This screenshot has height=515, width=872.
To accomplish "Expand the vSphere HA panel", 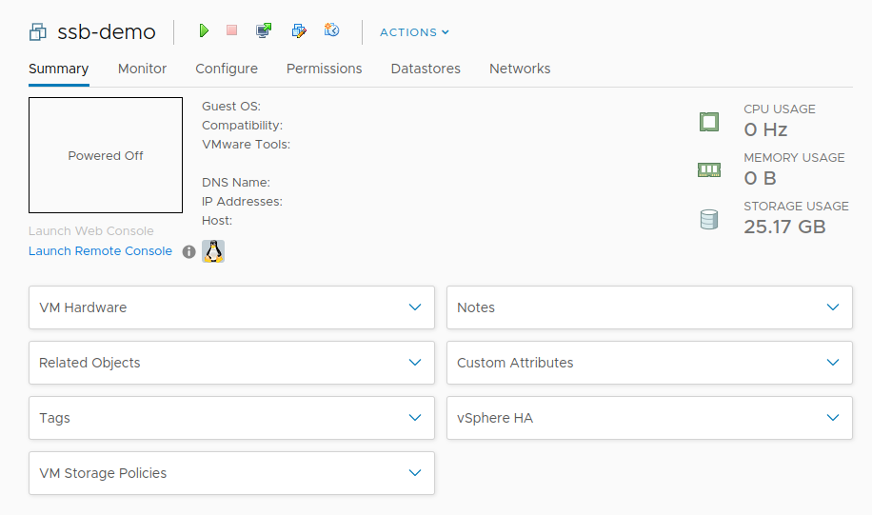I will point(833,418).
